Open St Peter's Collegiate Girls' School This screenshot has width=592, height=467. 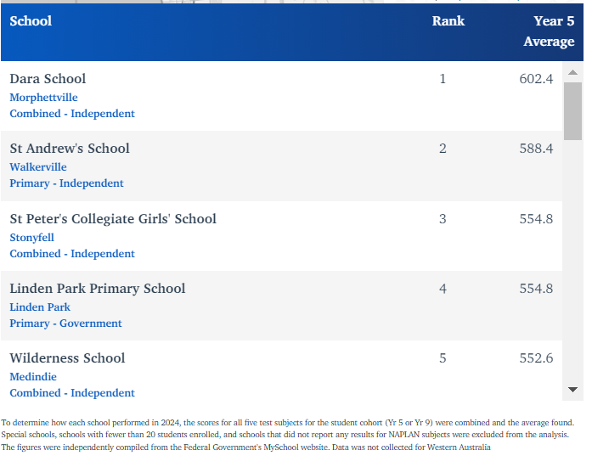[x=113, y=219]
